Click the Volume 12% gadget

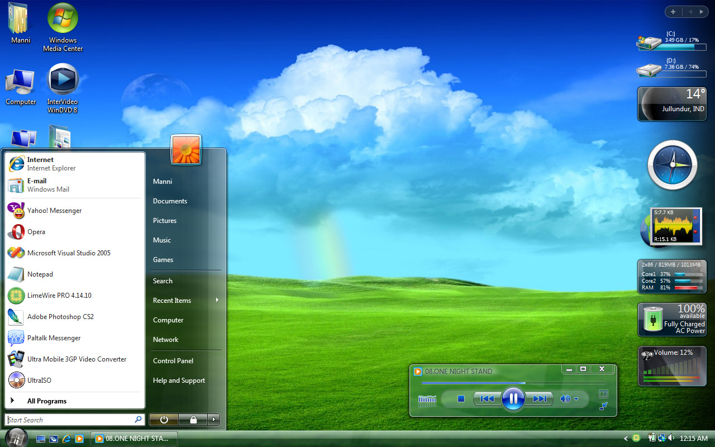[x=672, y=367]
